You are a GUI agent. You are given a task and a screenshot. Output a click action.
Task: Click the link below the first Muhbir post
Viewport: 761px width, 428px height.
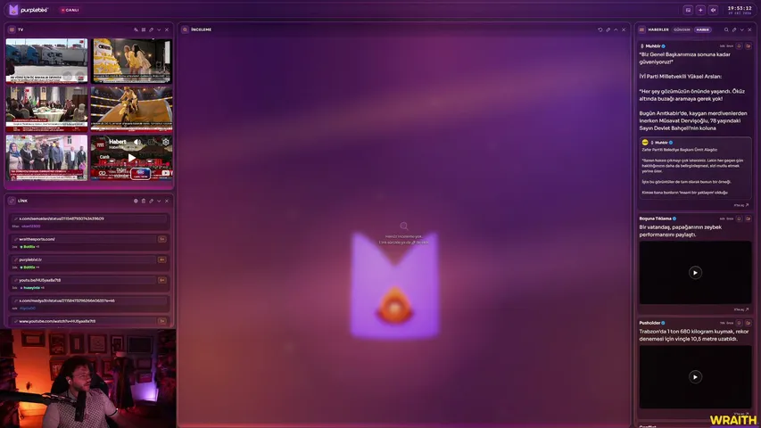(741, 205)
